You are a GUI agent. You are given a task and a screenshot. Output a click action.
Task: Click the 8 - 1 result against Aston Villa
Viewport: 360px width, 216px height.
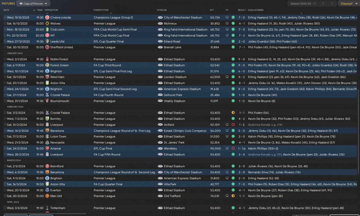tap(242, 83)
